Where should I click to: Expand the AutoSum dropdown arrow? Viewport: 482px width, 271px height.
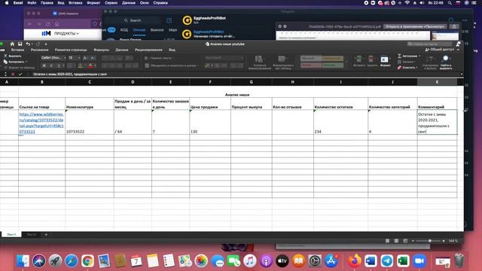[x=419, y=56]
